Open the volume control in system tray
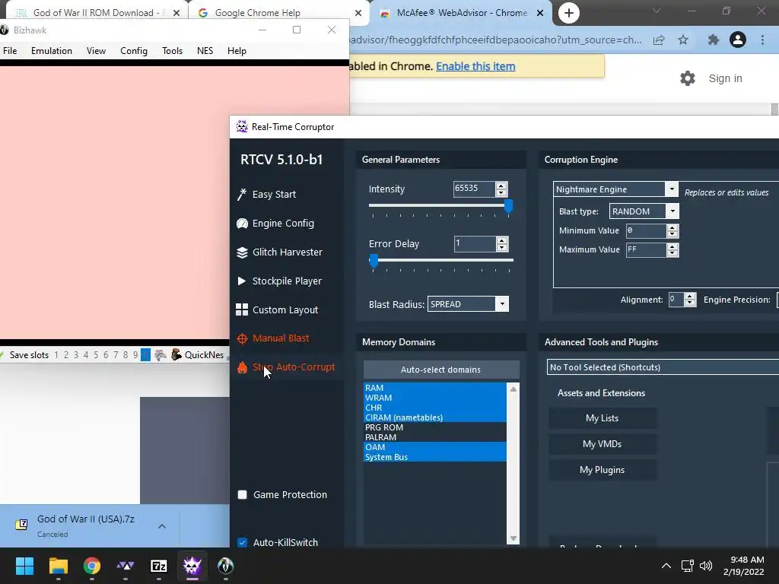This screenshot has height=584, width=779. [x=706, y=566]
